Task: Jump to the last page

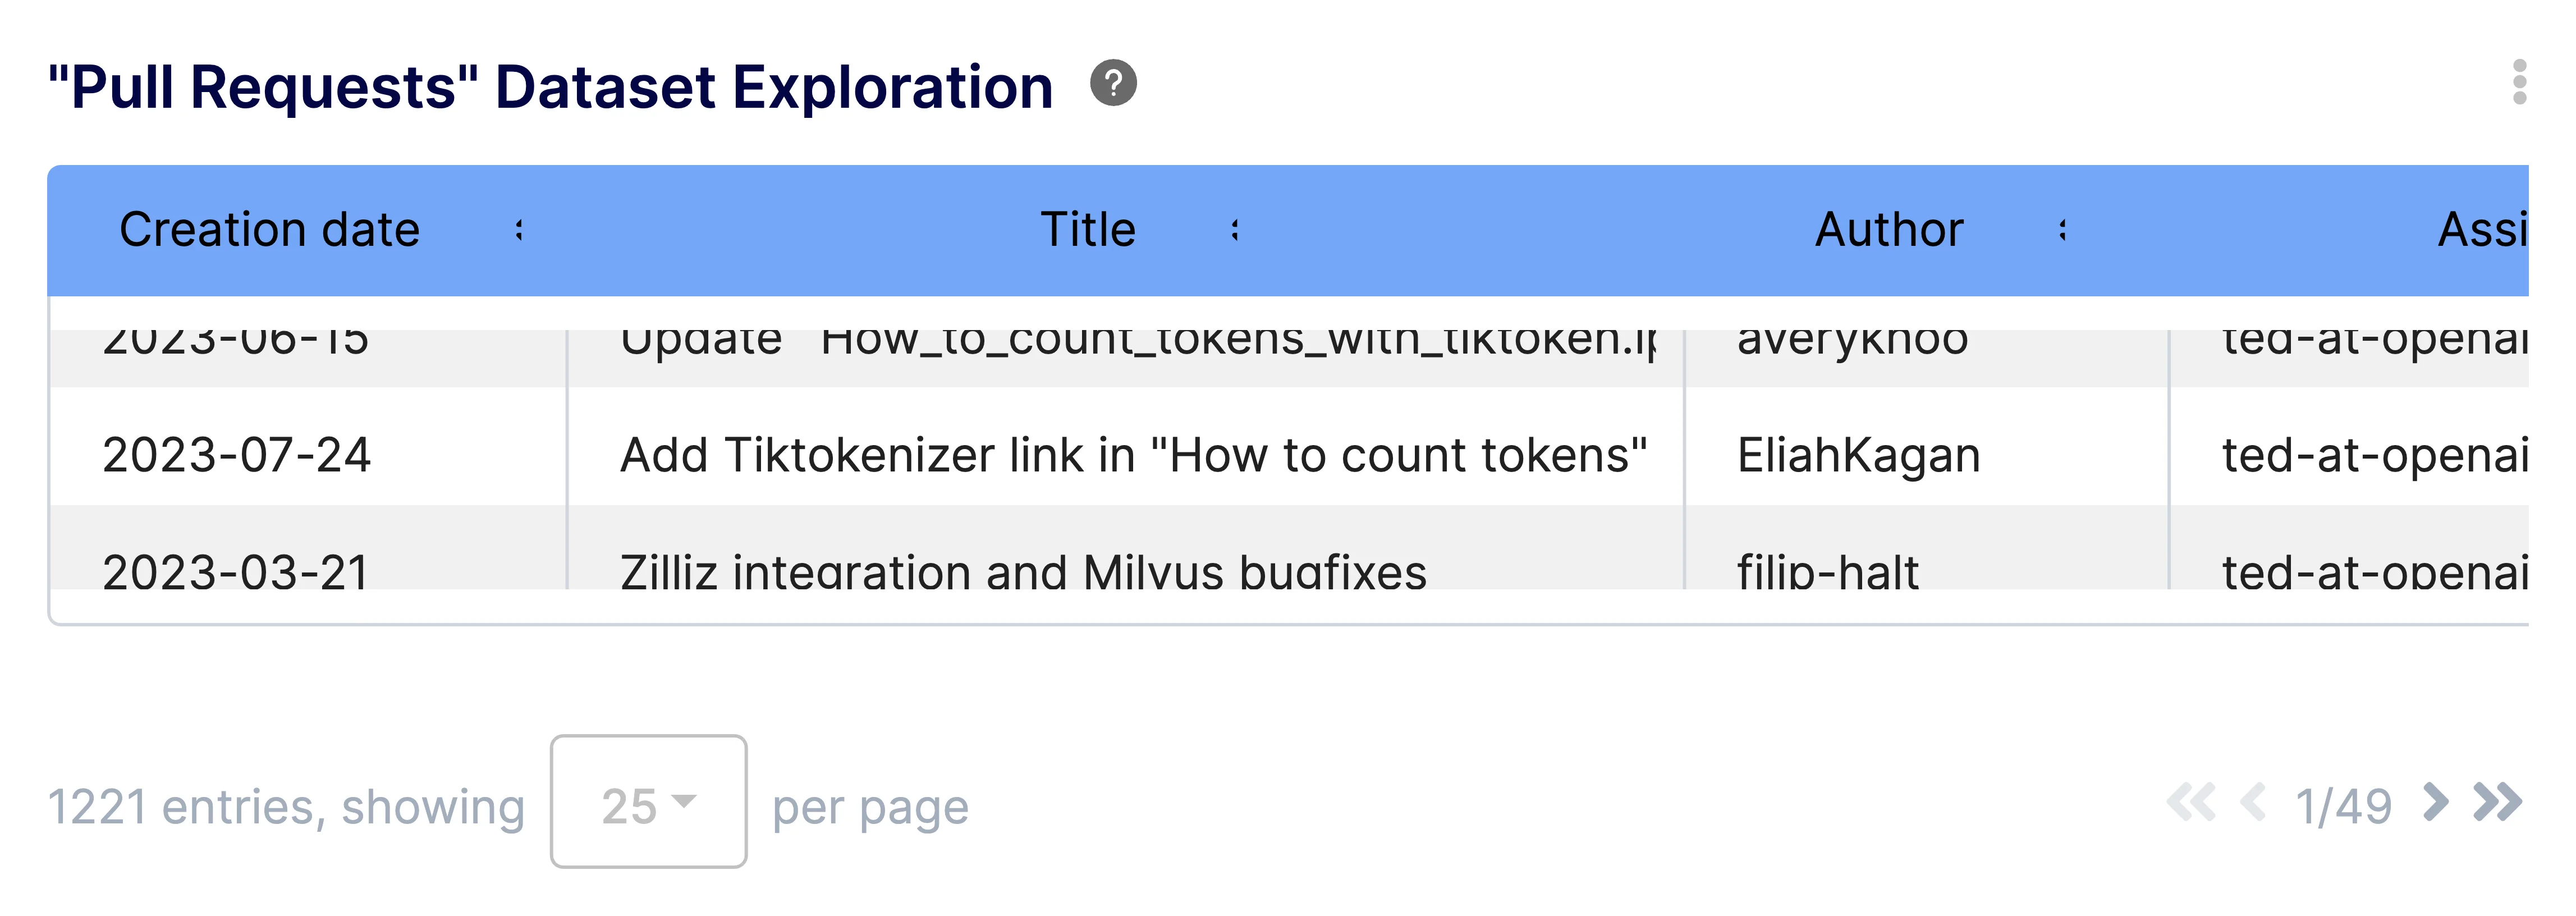Action: [x=2498, y=803]
